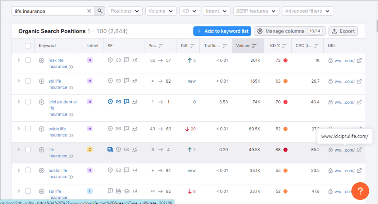Open the postal life insurance keyword link
Screen dimensions: 378x204
(58, 173)
